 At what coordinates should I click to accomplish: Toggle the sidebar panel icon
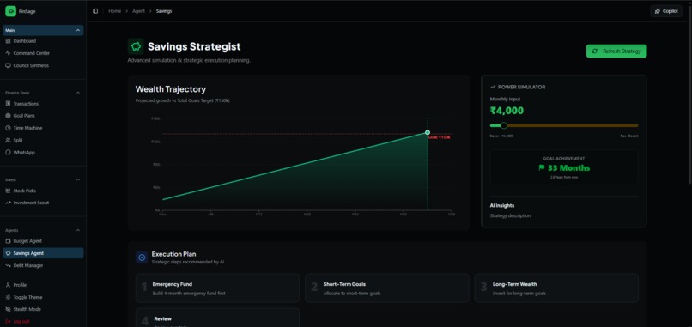[x=95, y=11]
